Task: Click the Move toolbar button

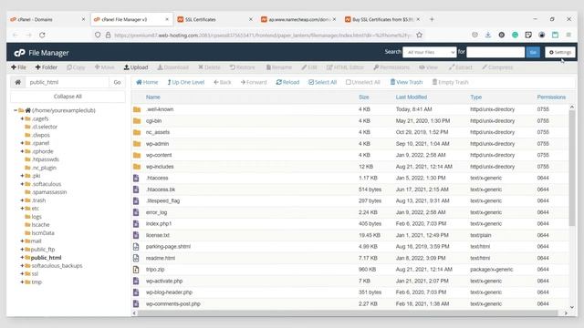Action: point(104,67)
